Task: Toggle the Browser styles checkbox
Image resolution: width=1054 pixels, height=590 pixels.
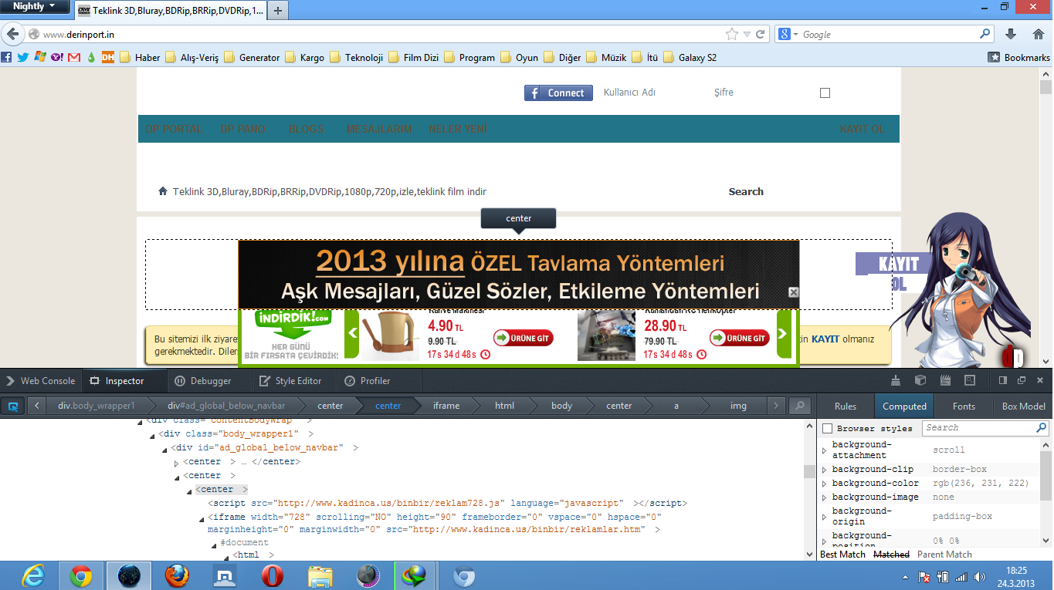Action: [828, 428]
